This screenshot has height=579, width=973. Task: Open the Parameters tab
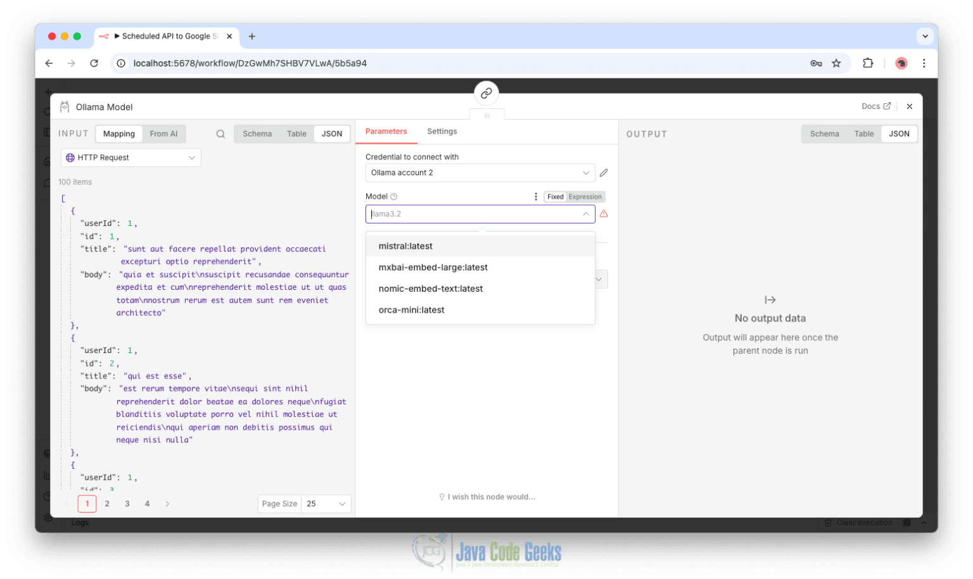[386, 132]
